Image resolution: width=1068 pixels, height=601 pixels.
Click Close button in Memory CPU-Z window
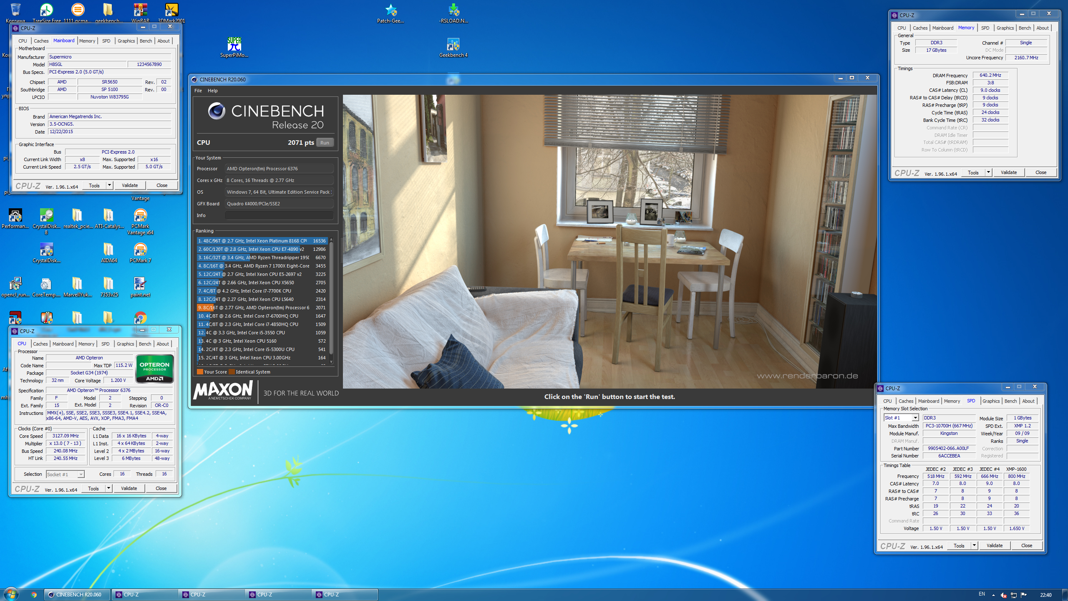point(1041,172)
